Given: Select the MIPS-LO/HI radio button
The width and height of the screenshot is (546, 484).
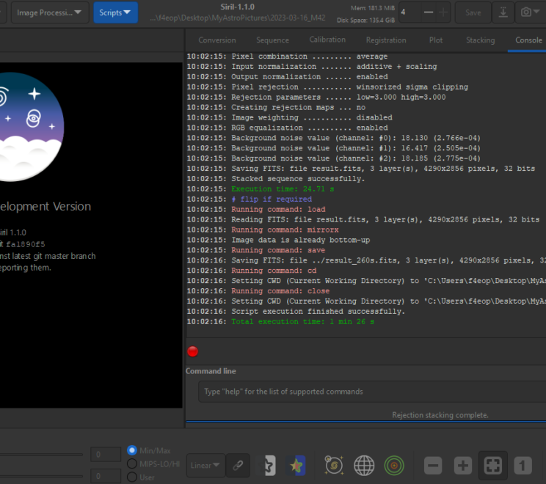Looking at the screenshot, I should pyautogui.click(x=132, y=463).
